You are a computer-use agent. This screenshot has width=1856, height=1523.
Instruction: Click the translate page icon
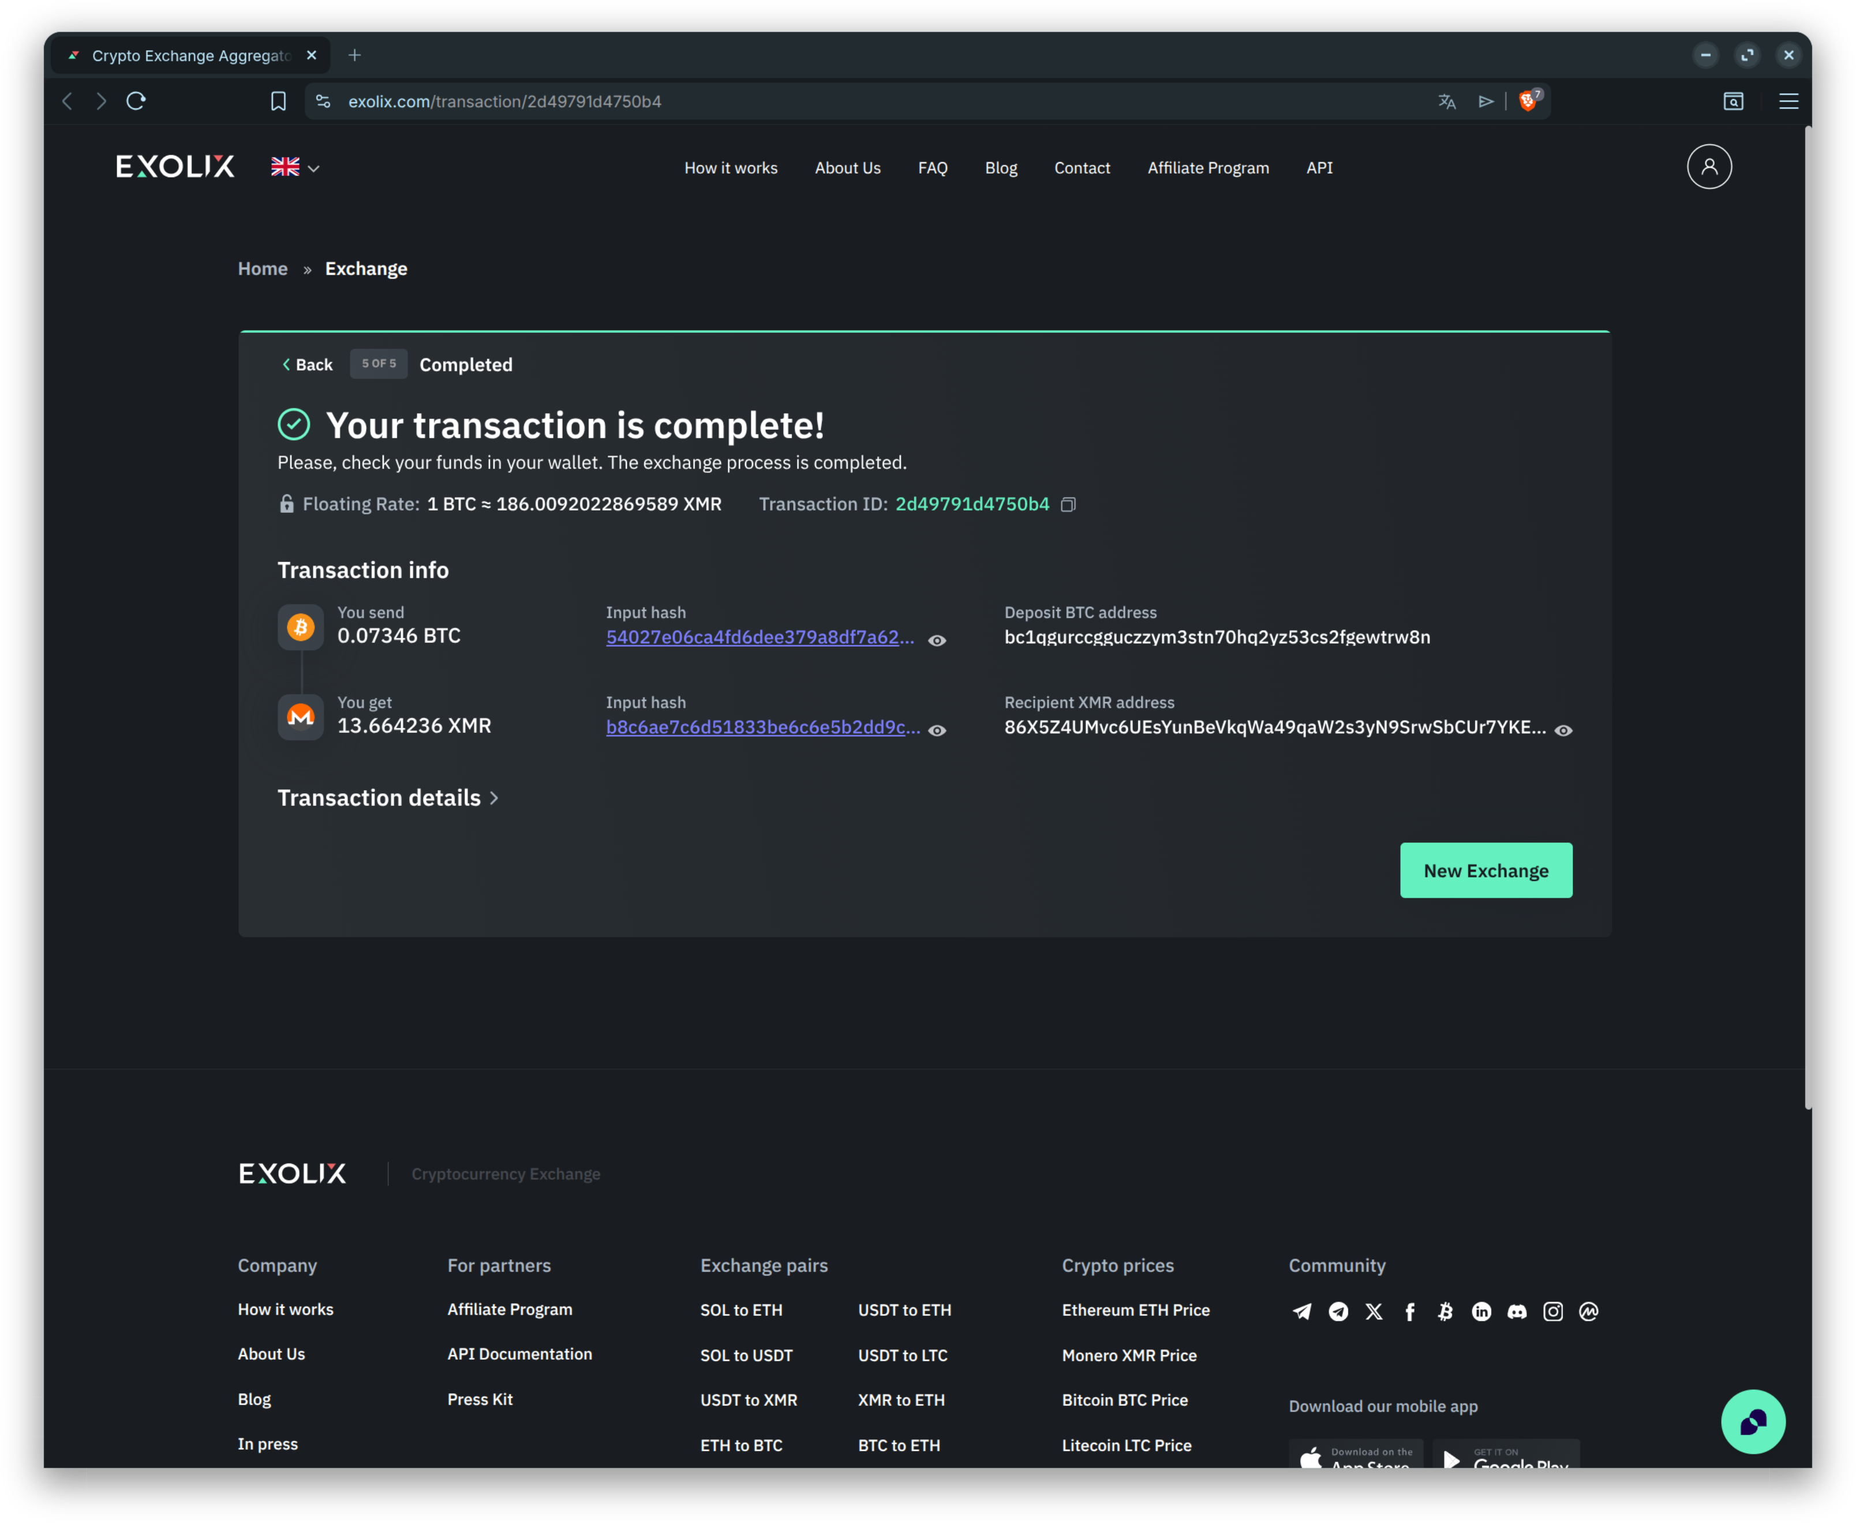pyautogui.click(x=1447, y=102)
